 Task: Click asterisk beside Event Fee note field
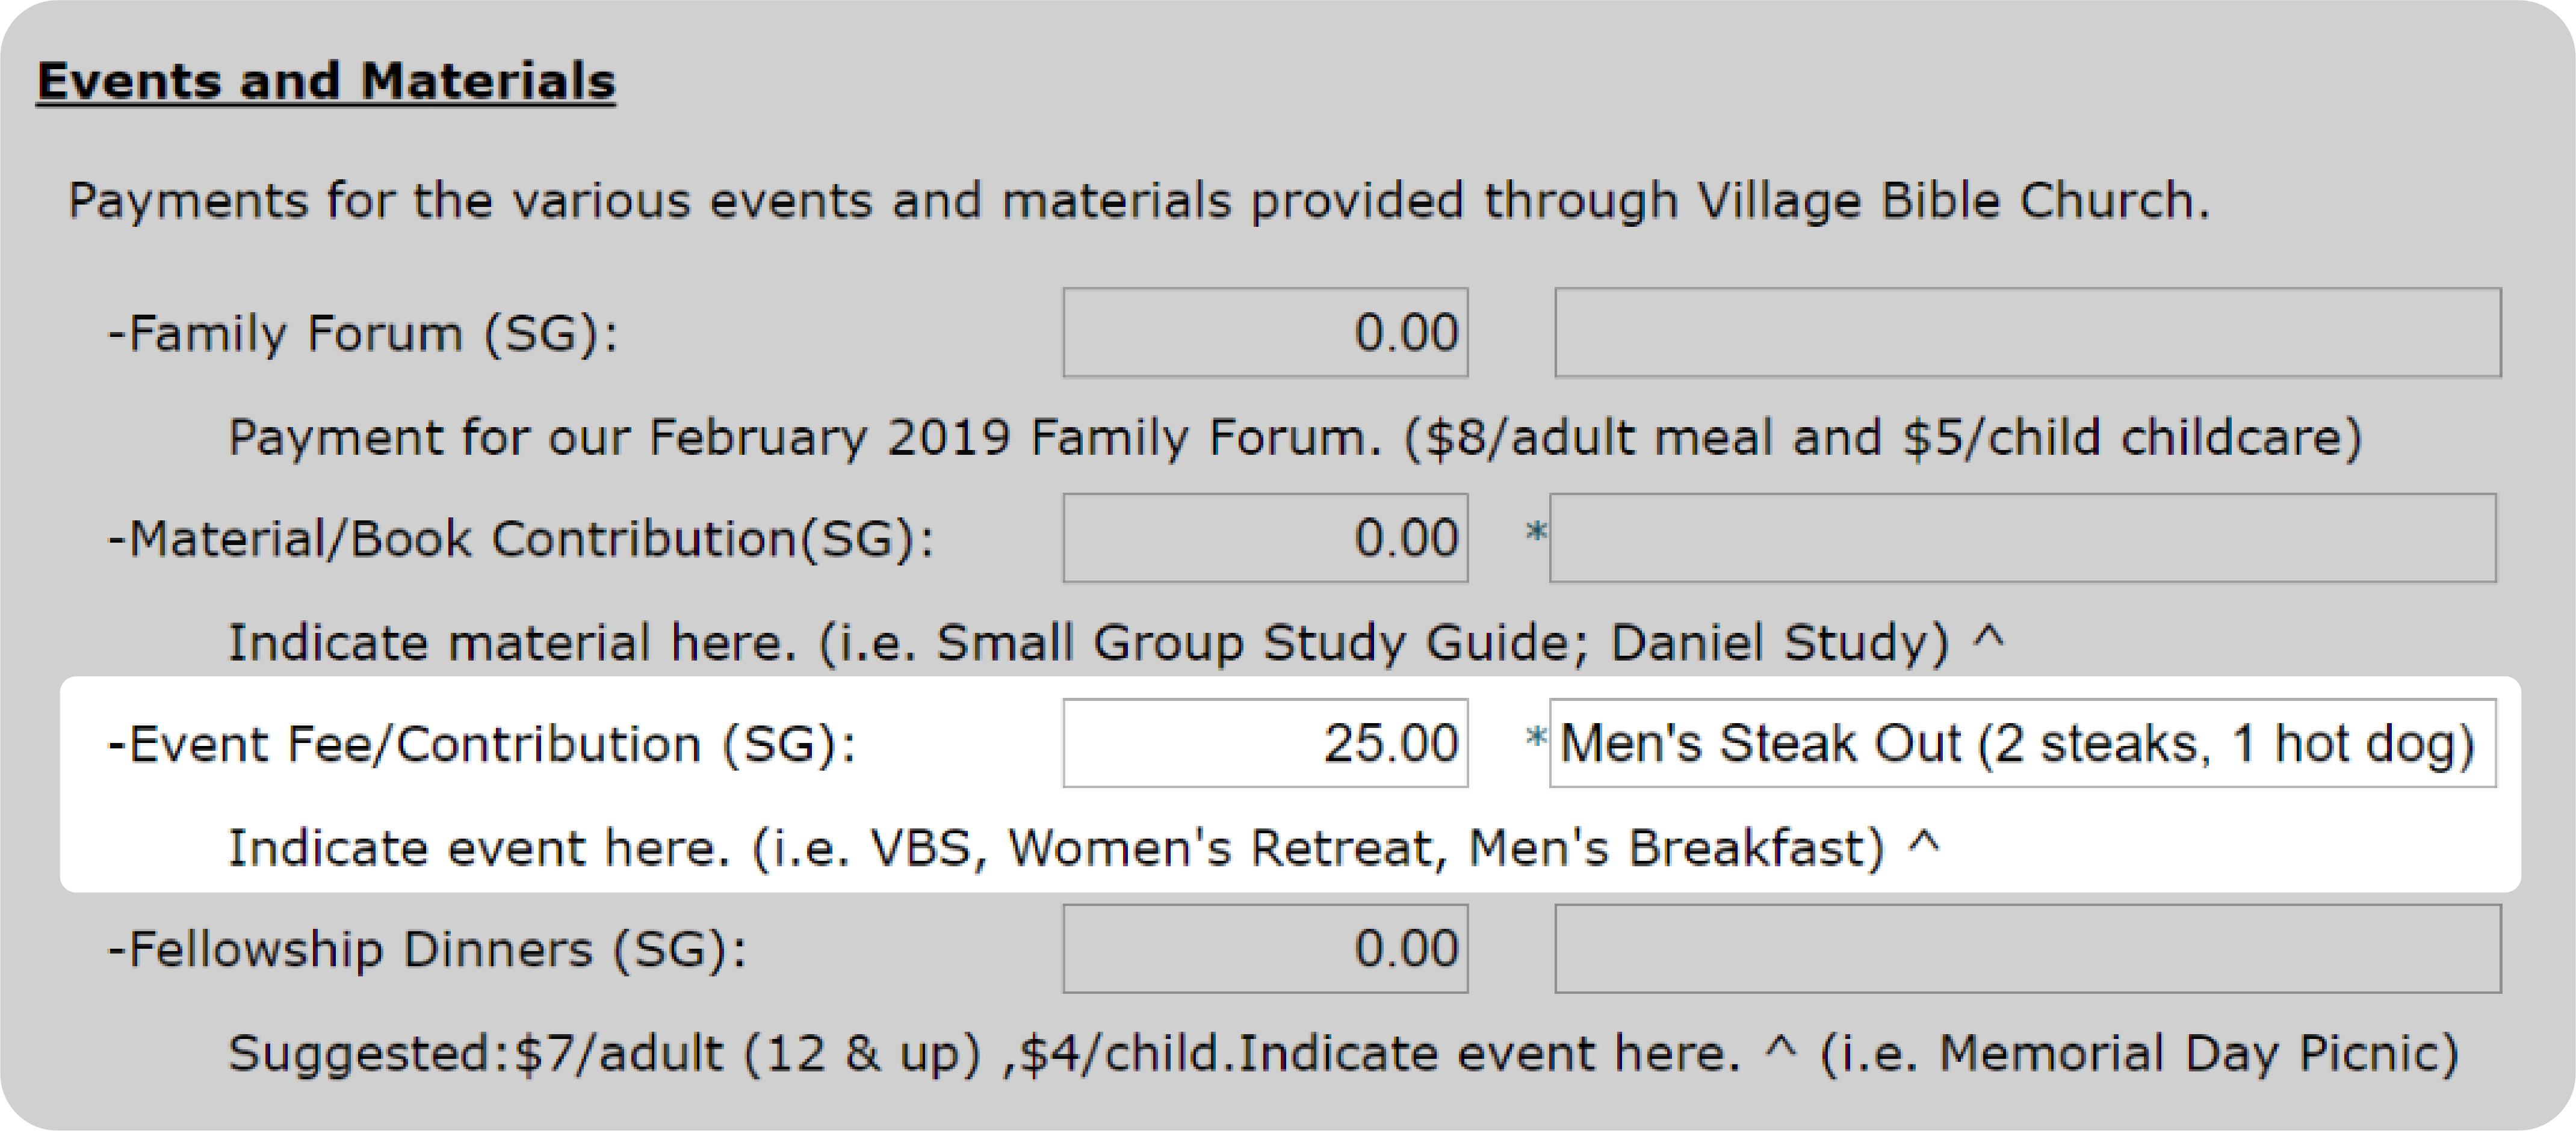click(1536, 739)
